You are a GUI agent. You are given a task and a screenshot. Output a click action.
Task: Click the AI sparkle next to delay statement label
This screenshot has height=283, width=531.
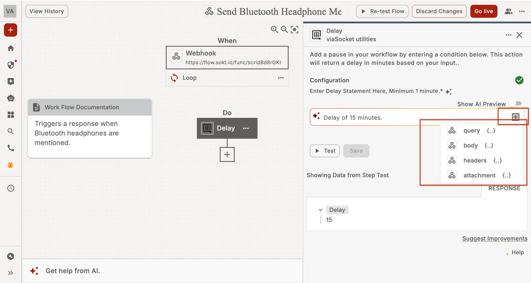coord(449,92)
